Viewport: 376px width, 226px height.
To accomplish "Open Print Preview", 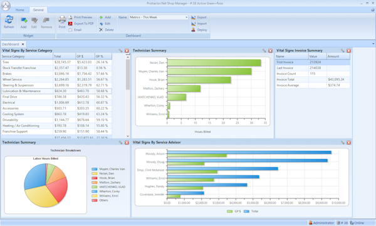I will [80, 18].
